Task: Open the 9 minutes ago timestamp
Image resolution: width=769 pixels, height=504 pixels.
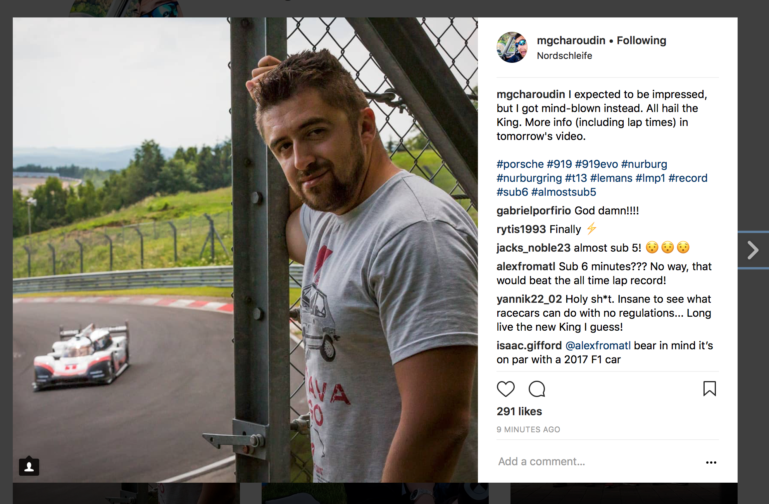Action: [x=528, y=430]
